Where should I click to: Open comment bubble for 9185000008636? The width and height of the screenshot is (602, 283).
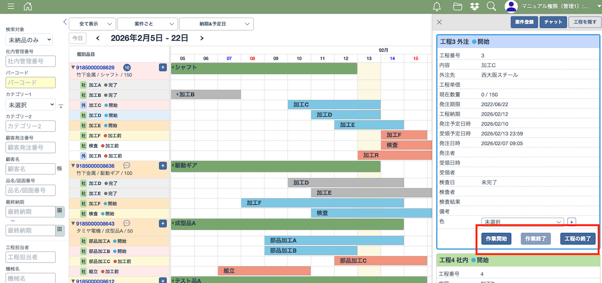click(127, 166)
